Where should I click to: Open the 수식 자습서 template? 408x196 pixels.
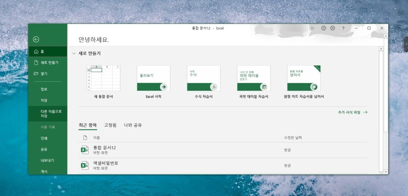(204, 82)
